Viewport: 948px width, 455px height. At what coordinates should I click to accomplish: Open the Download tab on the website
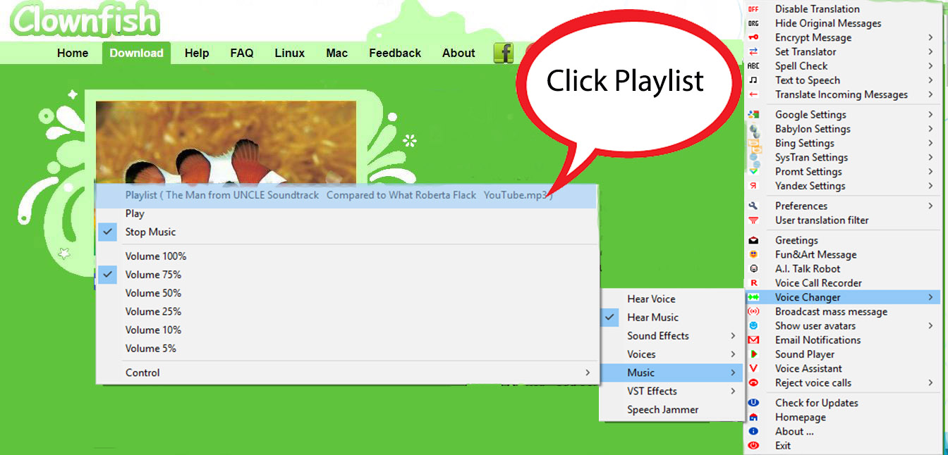point(136,54)
